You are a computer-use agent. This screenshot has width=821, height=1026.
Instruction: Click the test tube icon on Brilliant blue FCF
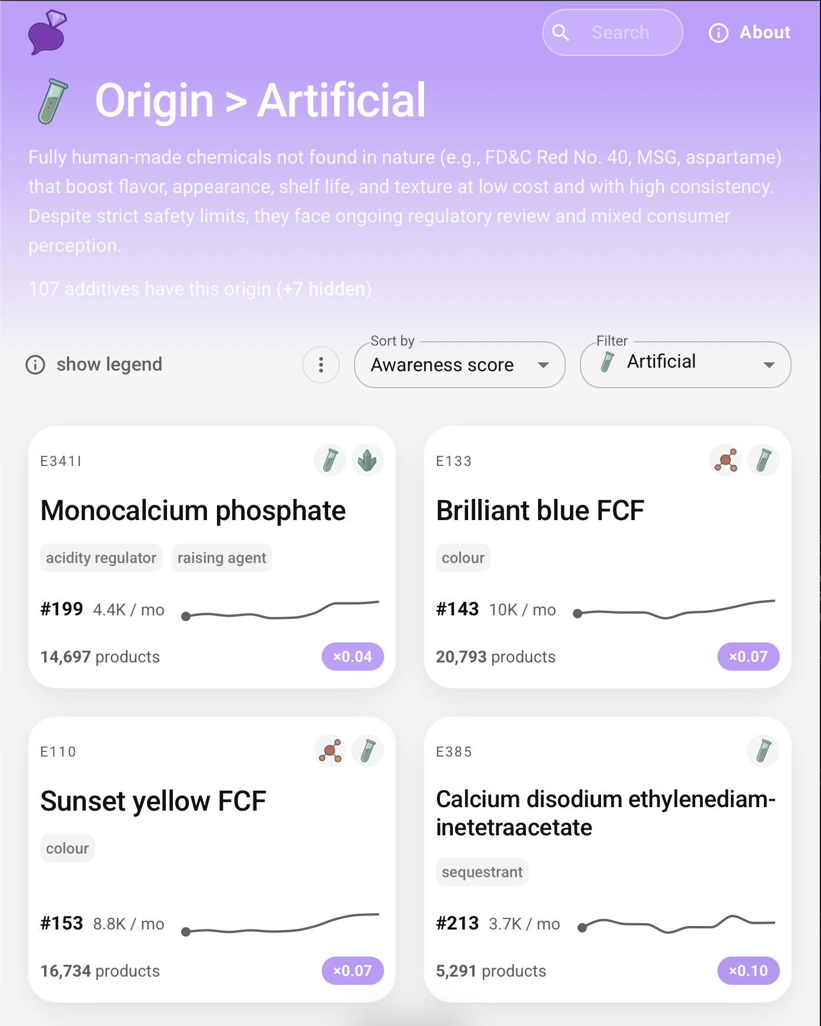point(763,460)
